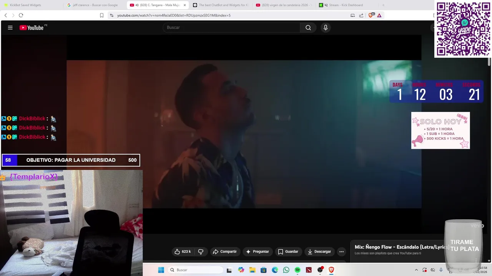This screenshot has width=492, height=276.
Task: Switch to Brave browser in the taskbar
Action: click(331, 270)
